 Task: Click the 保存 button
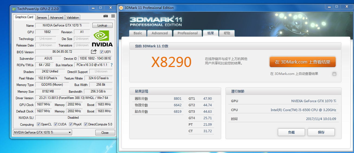click(321, 132)
